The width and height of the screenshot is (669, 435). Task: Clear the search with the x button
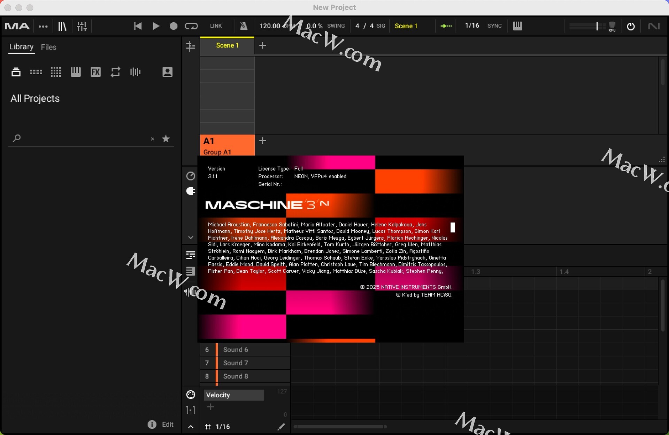tap(152, 139)
